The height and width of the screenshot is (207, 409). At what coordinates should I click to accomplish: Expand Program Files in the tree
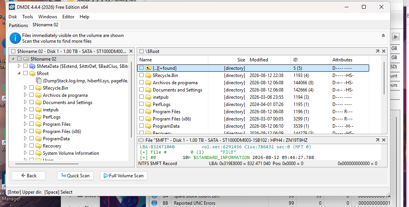click(x=25, y=124)
